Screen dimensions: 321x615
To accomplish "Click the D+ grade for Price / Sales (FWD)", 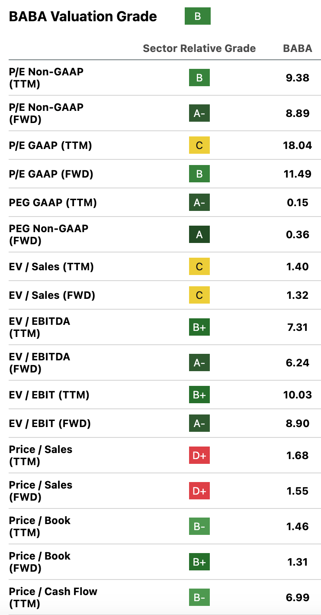I will [x=199, y=491].
